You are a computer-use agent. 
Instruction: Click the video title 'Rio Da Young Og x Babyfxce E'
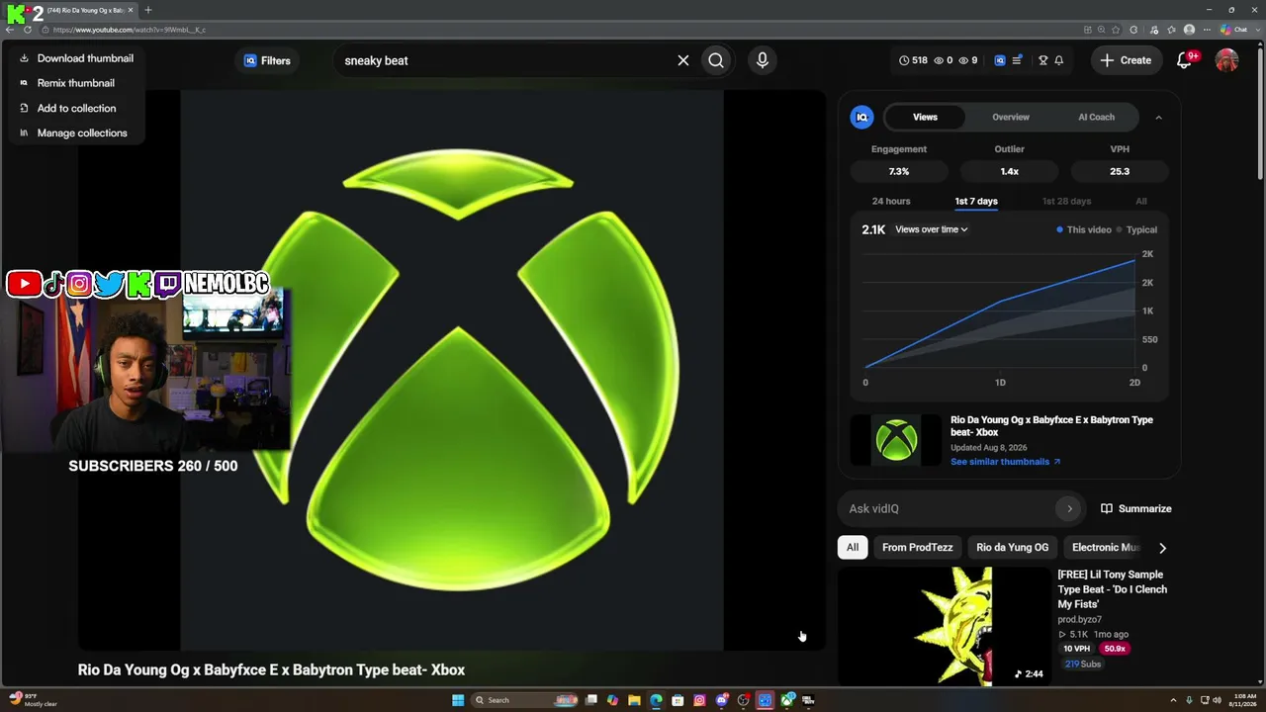click(x=271, y=669)
